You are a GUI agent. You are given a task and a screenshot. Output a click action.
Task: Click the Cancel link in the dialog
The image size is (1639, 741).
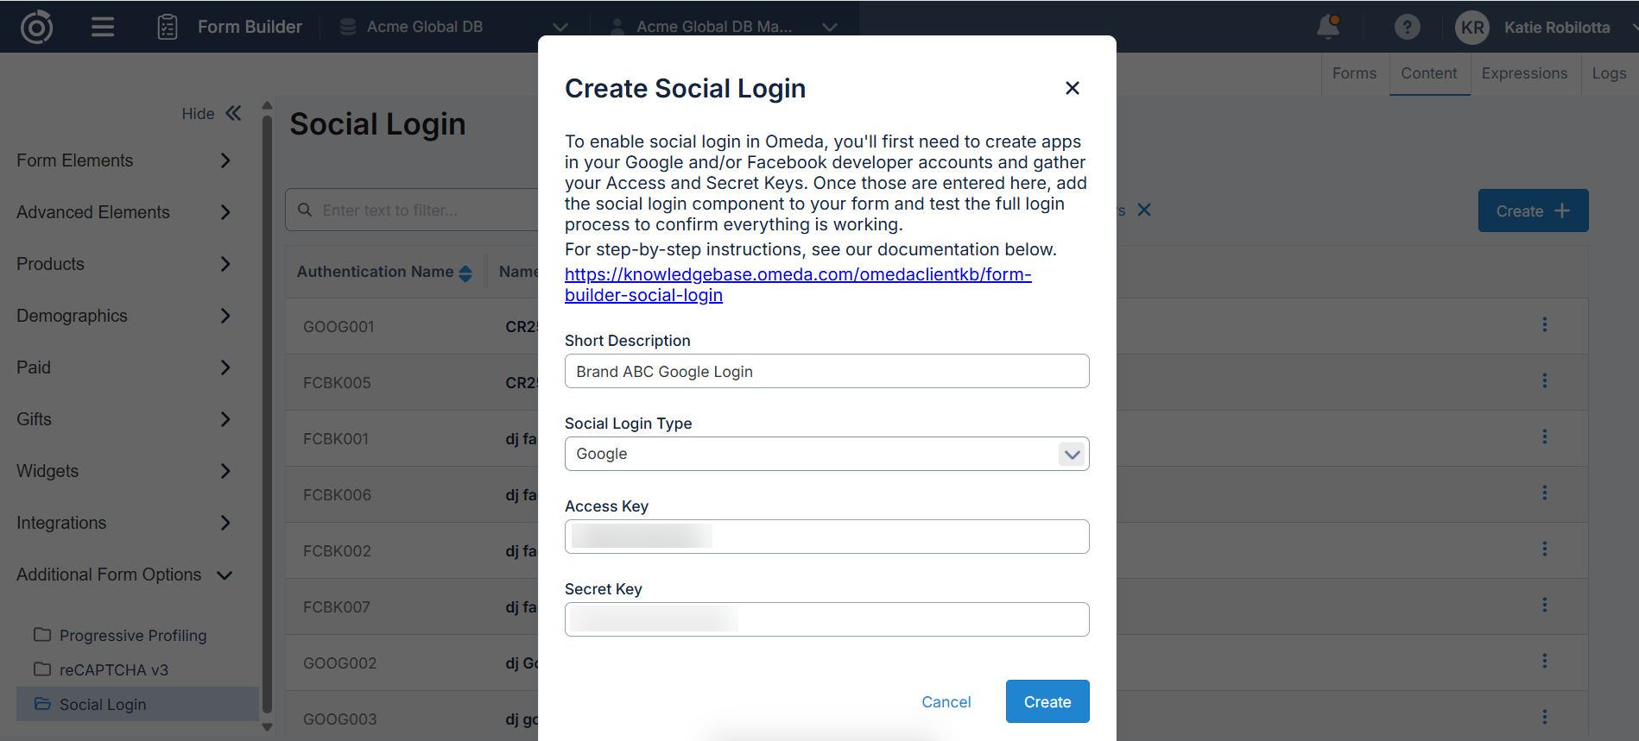946,702
